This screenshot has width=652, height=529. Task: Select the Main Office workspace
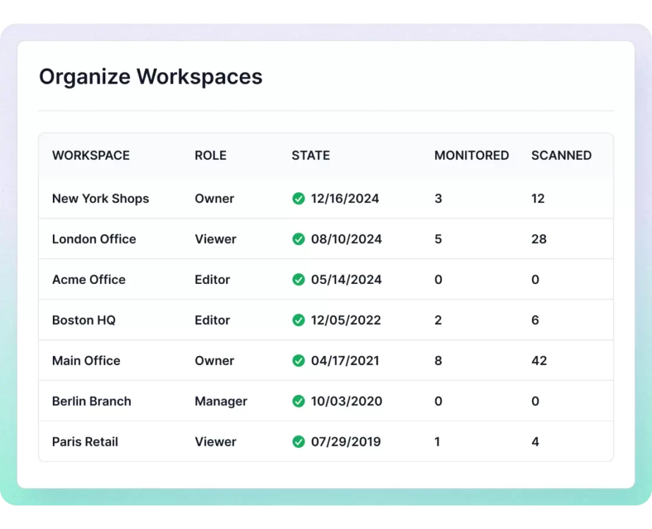(x=86, y=361)
